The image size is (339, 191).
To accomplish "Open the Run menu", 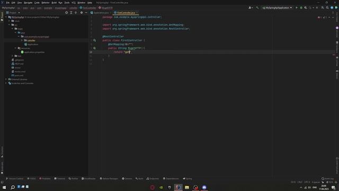I will point(60,3).
